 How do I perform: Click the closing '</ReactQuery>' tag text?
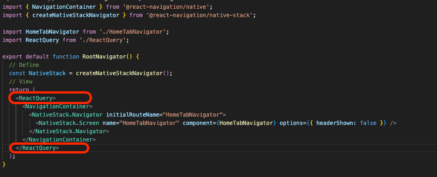point(37,148)
